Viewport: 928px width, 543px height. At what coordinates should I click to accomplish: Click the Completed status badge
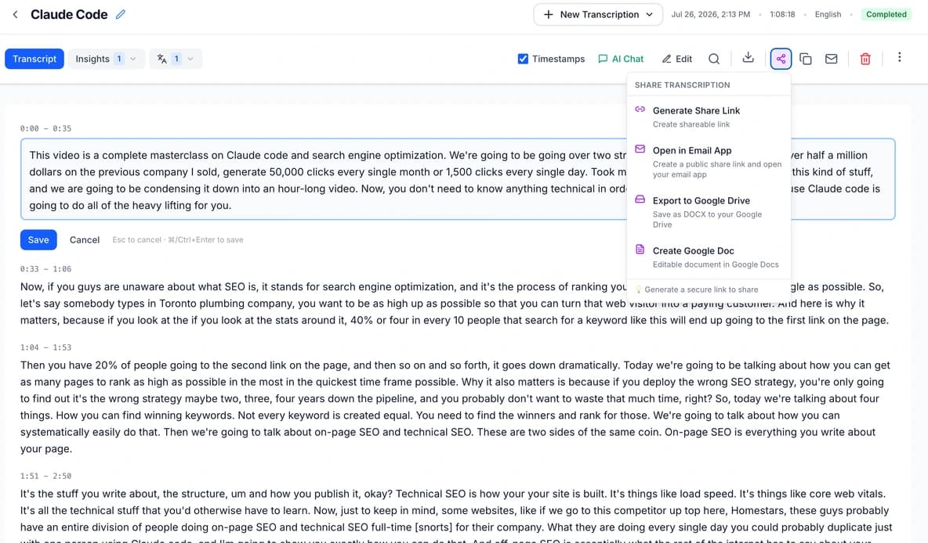click(886, 14)
